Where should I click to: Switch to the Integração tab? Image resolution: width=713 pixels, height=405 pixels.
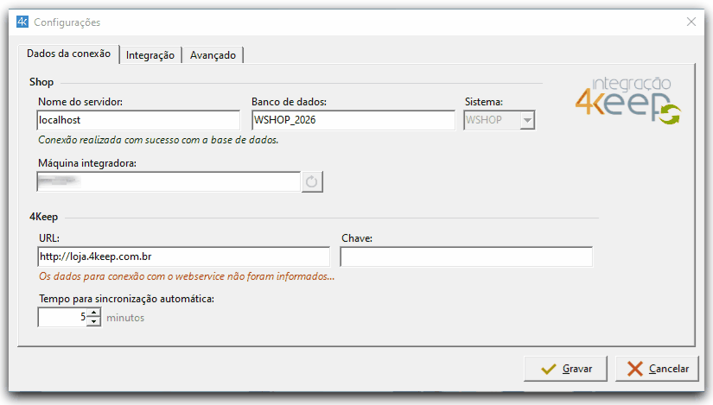point(150,55)
